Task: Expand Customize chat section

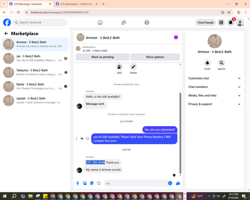Action: pyautogui.click(x=214, y=78)
